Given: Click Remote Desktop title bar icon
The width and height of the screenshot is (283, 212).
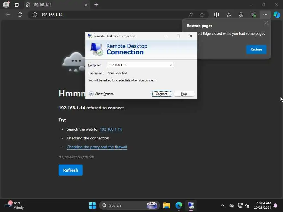Looking at the screenshot, I should pyautogui.click(x=90, y=36).
